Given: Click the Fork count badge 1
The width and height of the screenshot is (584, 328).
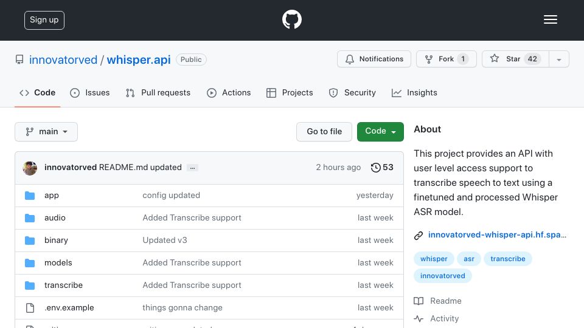Looking at the screenshot, I should (x=463, y=59).
